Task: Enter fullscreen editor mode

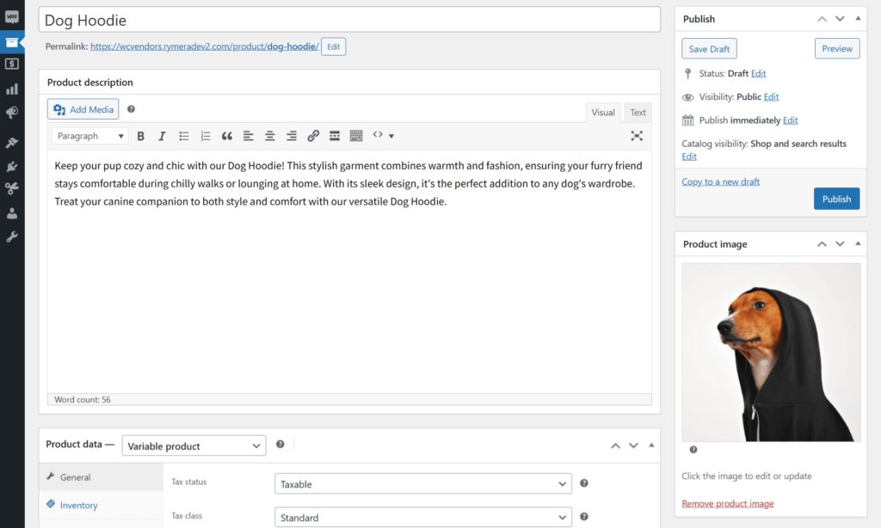Action: pos(637,136)
